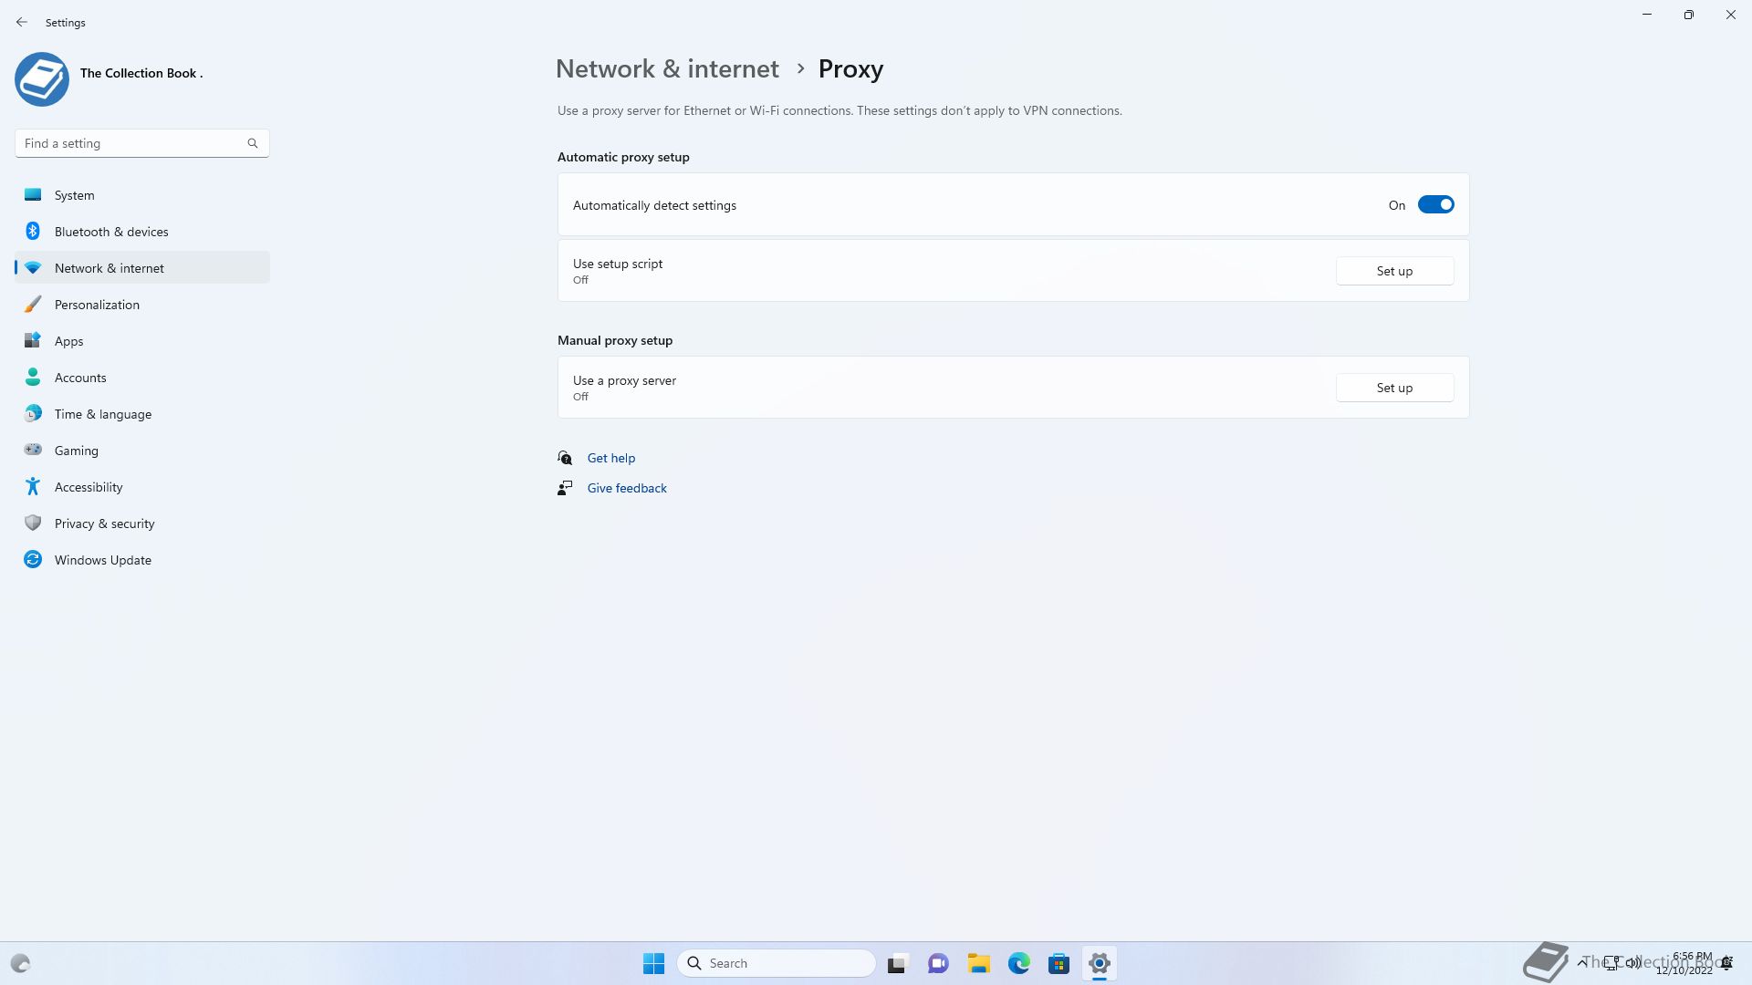Open Microsoft Edge from the taskbar
The image size is (1752, 985).
coord(1018,963)
